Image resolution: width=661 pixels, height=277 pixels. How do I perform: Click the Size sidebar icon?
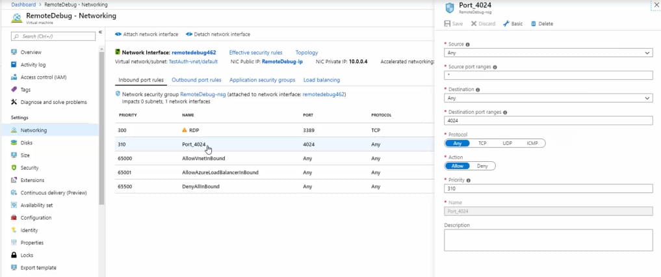coord(14,155)
